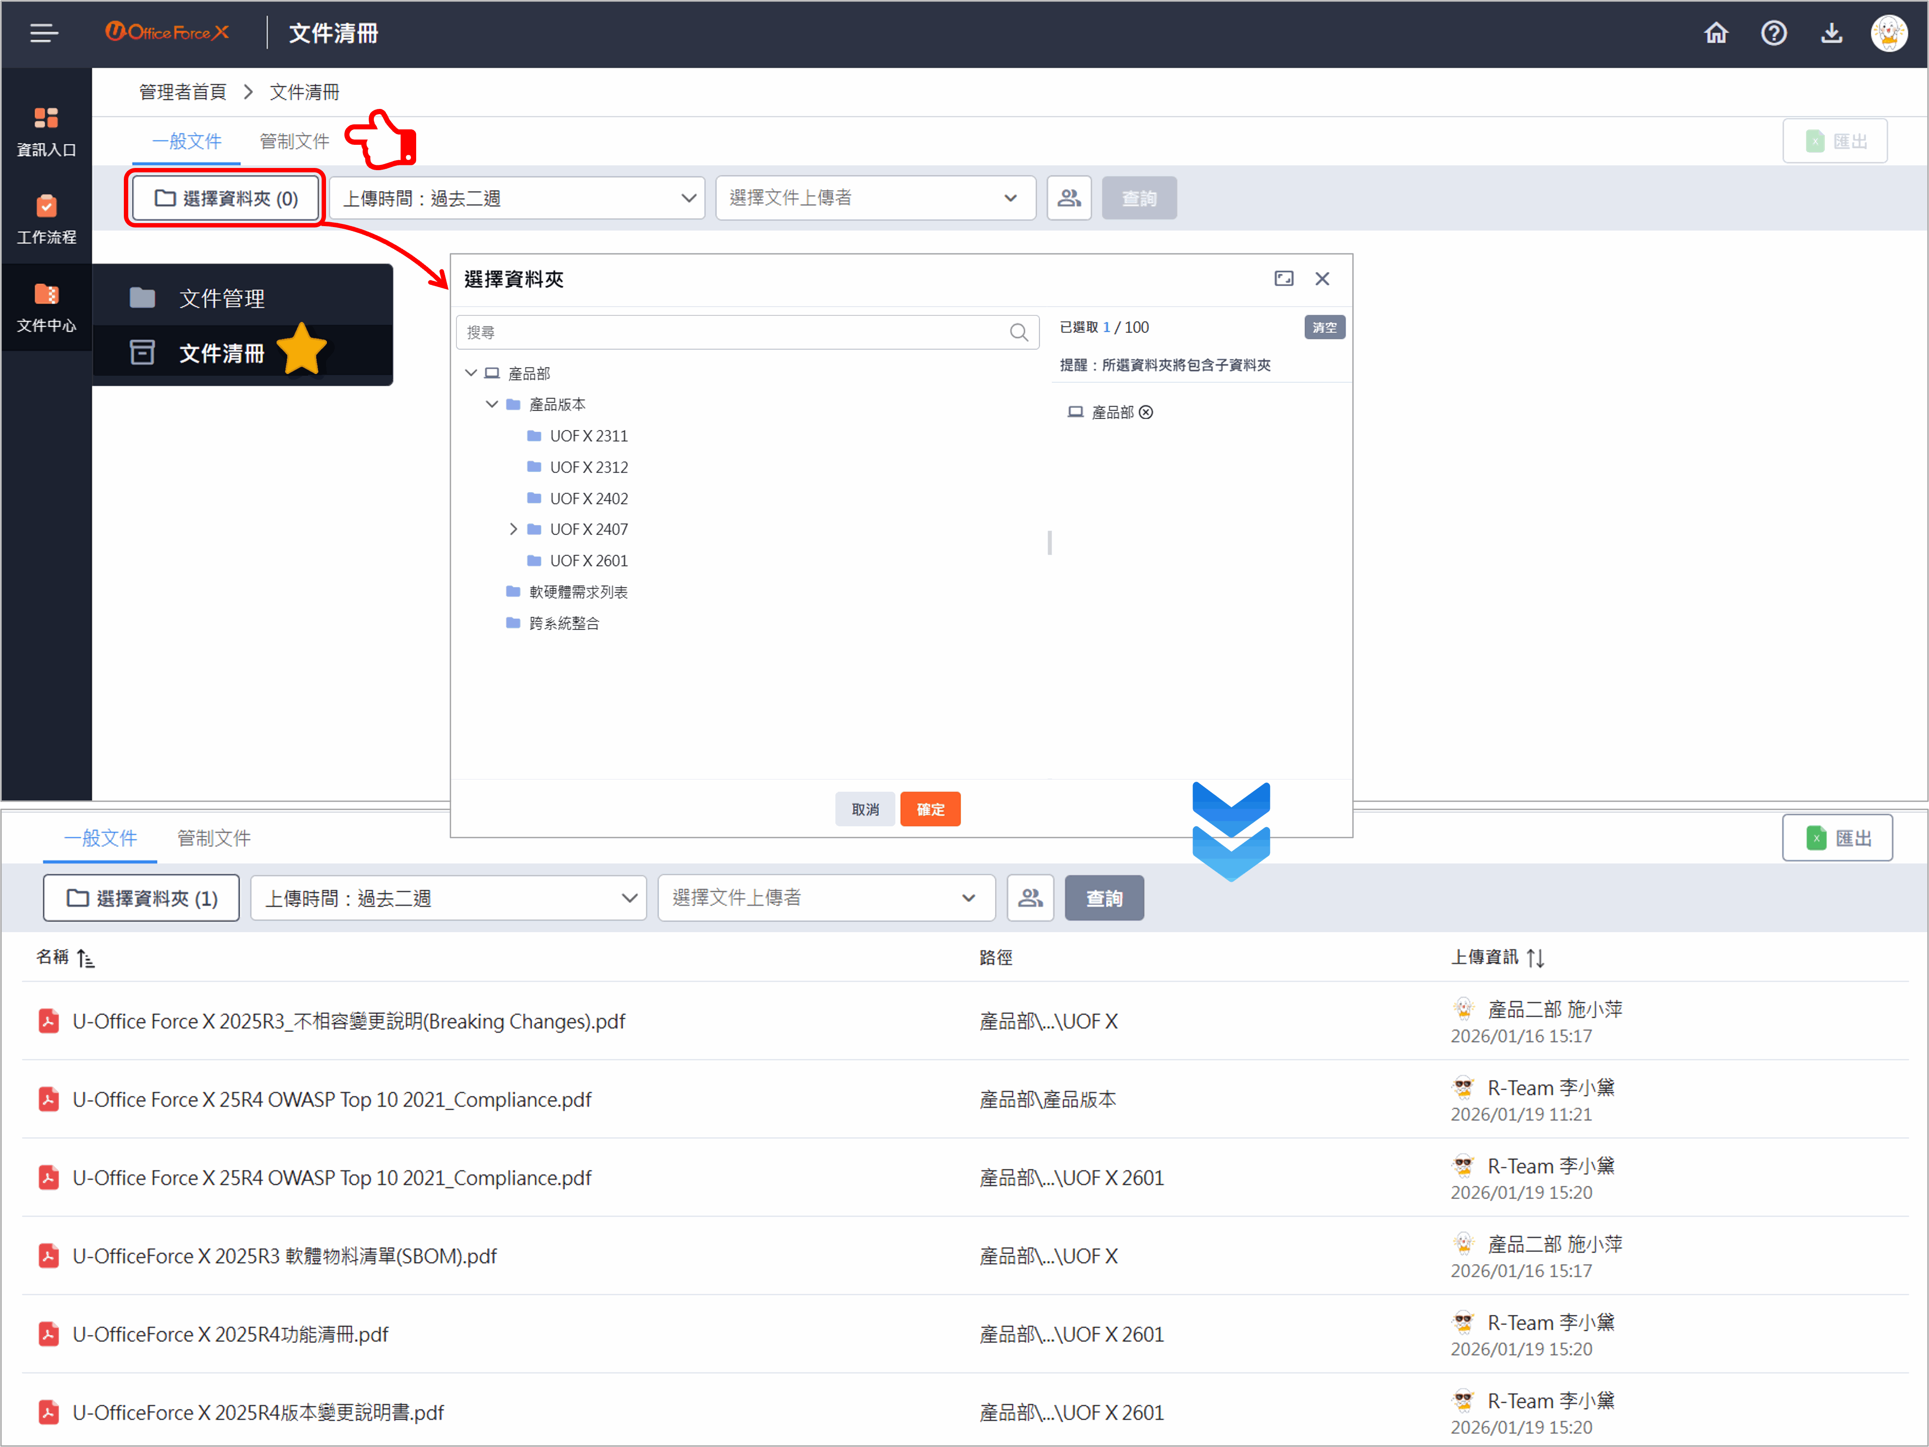The height and width of the screenshot is (1447, 1929).
Task: Click the download icon in the top bar
Action: coord(1831,33)
